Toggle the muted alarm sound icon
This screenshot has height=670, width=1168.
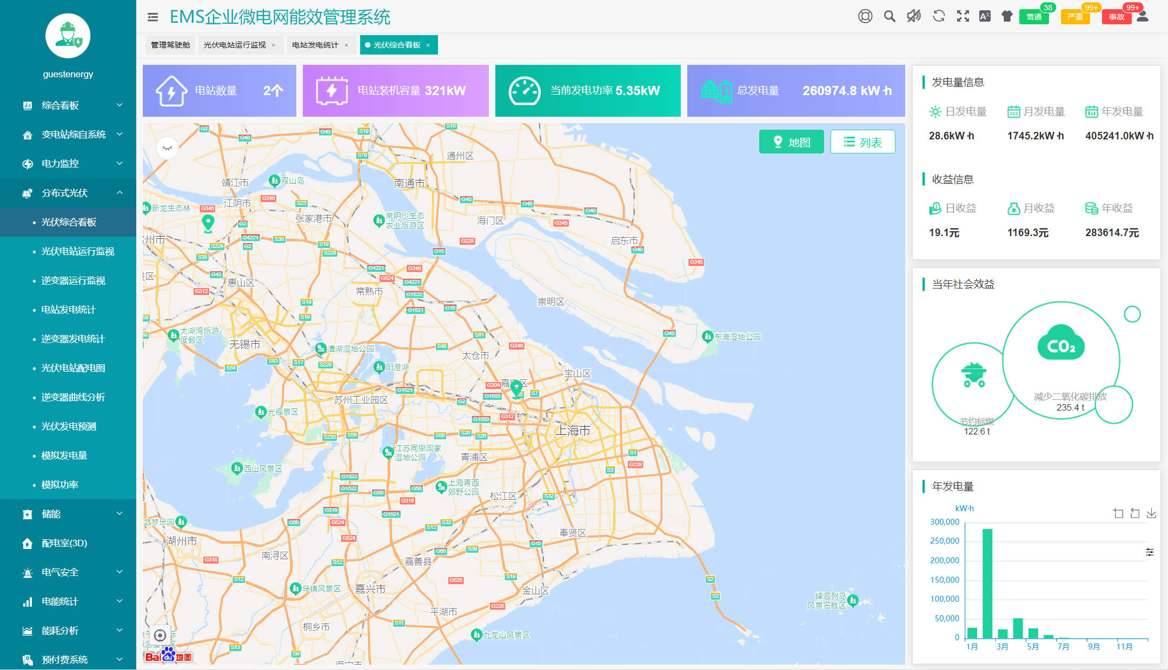coord(914,16)
